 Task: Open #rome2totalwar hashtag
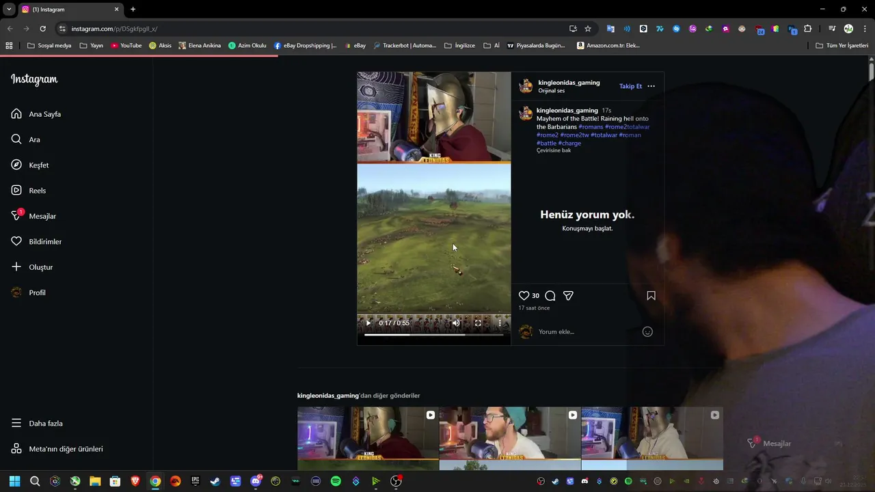(x=627, y=127)
